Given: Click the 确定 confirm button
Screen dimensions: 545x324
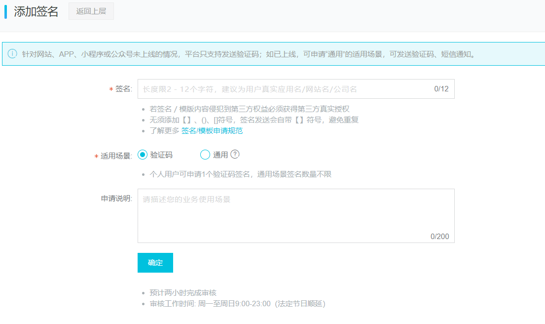Looking at the screenshot, I should [155, 262].
